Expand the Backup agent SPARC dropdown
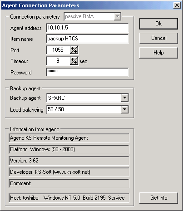Screen dimensions: 183x211 tap(125, 98)
